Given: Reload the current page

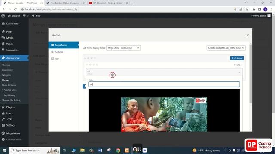Looking at the screenshot, I should click(15, 9).
